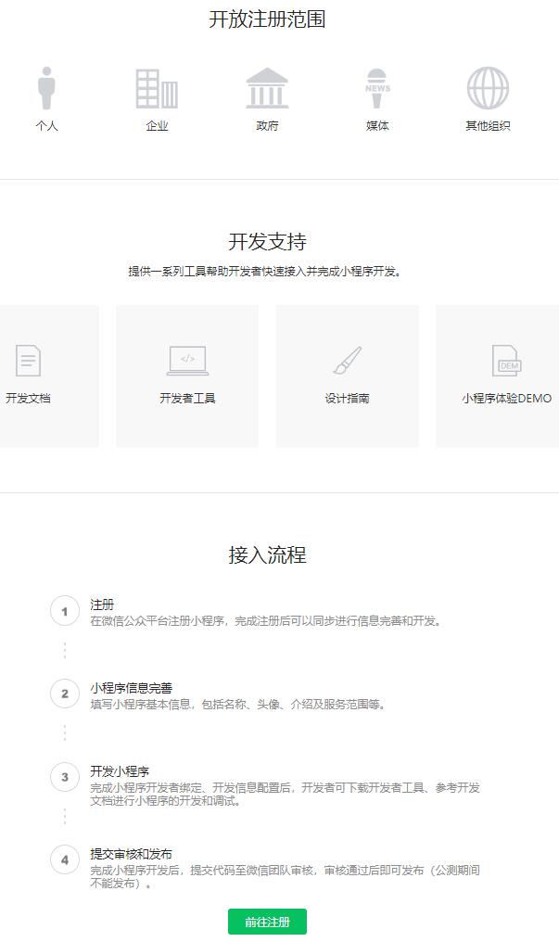Image resolution: width=559 pixels, height=942 pixels.
Task: Open the 小程序体验DEMO file icon
Action: pyautogui.click(x=506, y=360)
